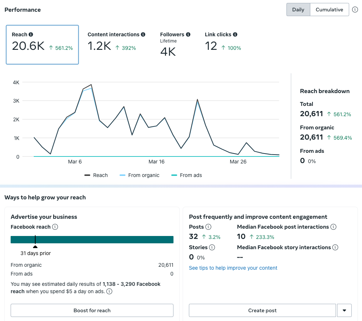
Task: Click the Stories info icon
Action: 212,247
